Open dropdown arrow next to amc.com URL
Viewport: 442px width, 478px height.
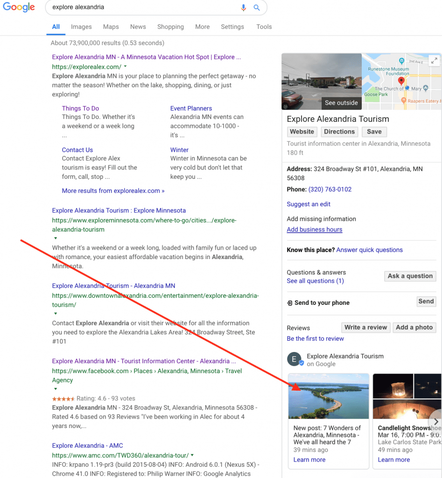pyautogui.click(x=192, y=455)
